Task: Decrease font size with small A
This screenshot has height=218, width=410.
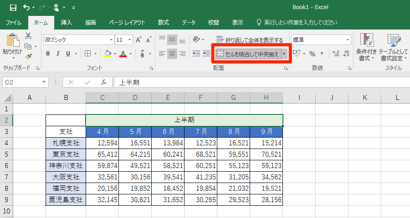Action: (149, 40)
